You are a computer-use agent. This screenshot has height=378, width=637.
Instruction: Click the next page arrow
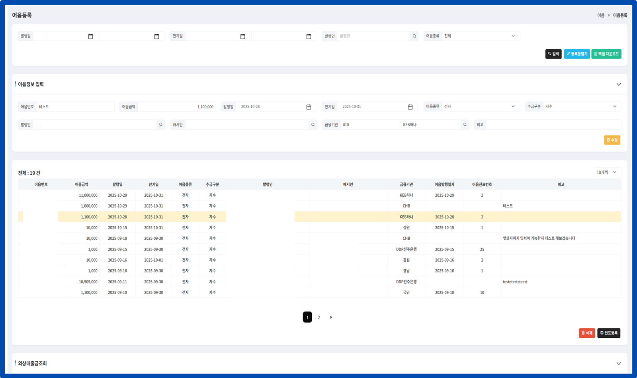[x=331, y=317]
